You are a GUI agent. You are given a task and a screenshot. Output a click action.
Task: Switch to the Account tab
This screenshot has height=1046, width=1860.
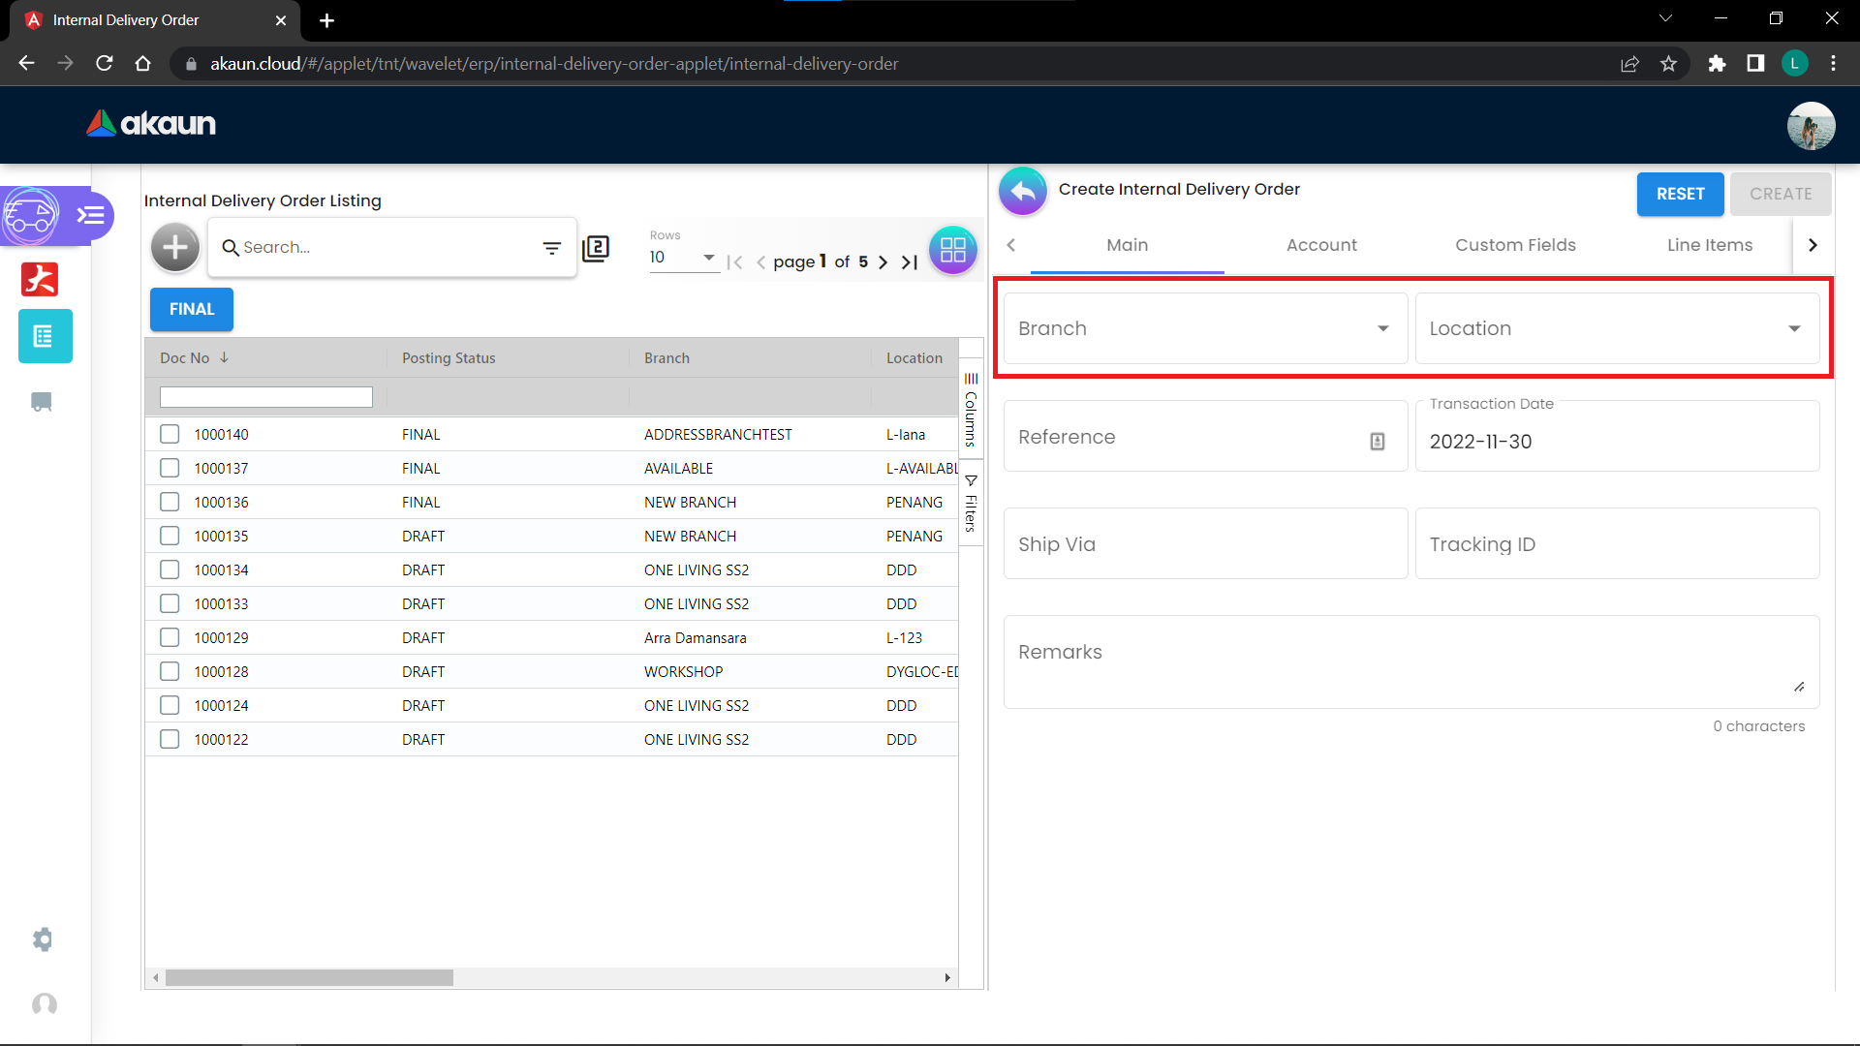pyautogui.click(x=1321, y=245)
